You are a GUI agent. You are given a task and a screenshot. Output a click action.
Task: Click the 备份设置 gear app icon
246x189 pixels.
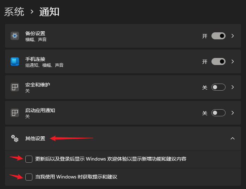coord(15,36)
